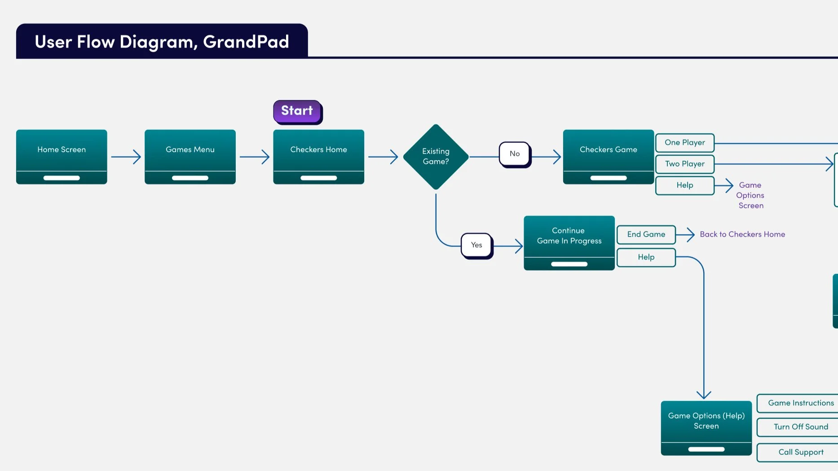The height and width of the screenshot is (471, 838).
Task: Click the Back to Checkers Home text
Action: coord(742,234)
